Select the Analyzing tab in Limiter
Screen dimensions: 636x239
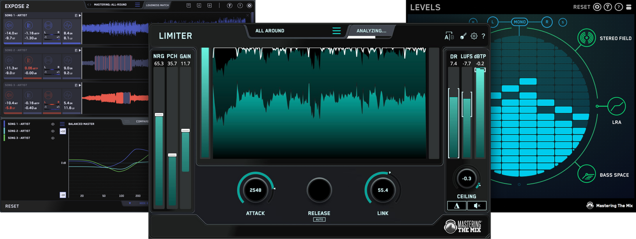tap(371, 31)
